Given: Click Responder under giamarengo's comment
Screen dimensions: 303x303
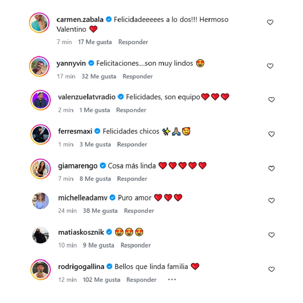Looking at the screenshot, I should click(132, 179).
